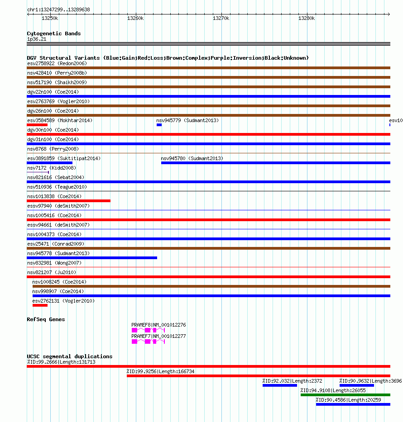This screenshot has width=403, height=422.
Task: Click the nsv821207 (Ju2010) label
Action: point(52,272)
